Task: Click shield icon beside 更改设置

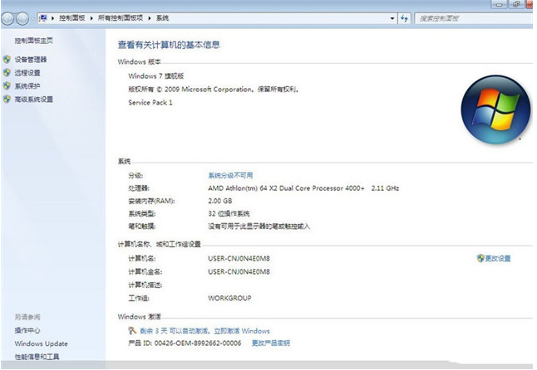Action: 480,258
